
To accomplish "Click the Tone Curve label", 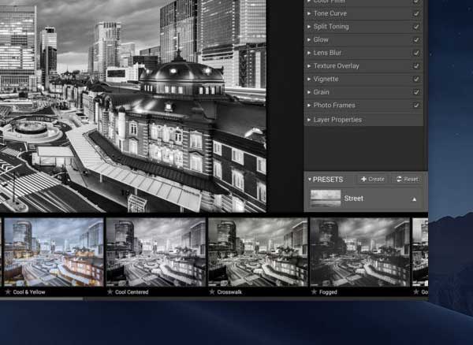I will click(x=330, y=13).
